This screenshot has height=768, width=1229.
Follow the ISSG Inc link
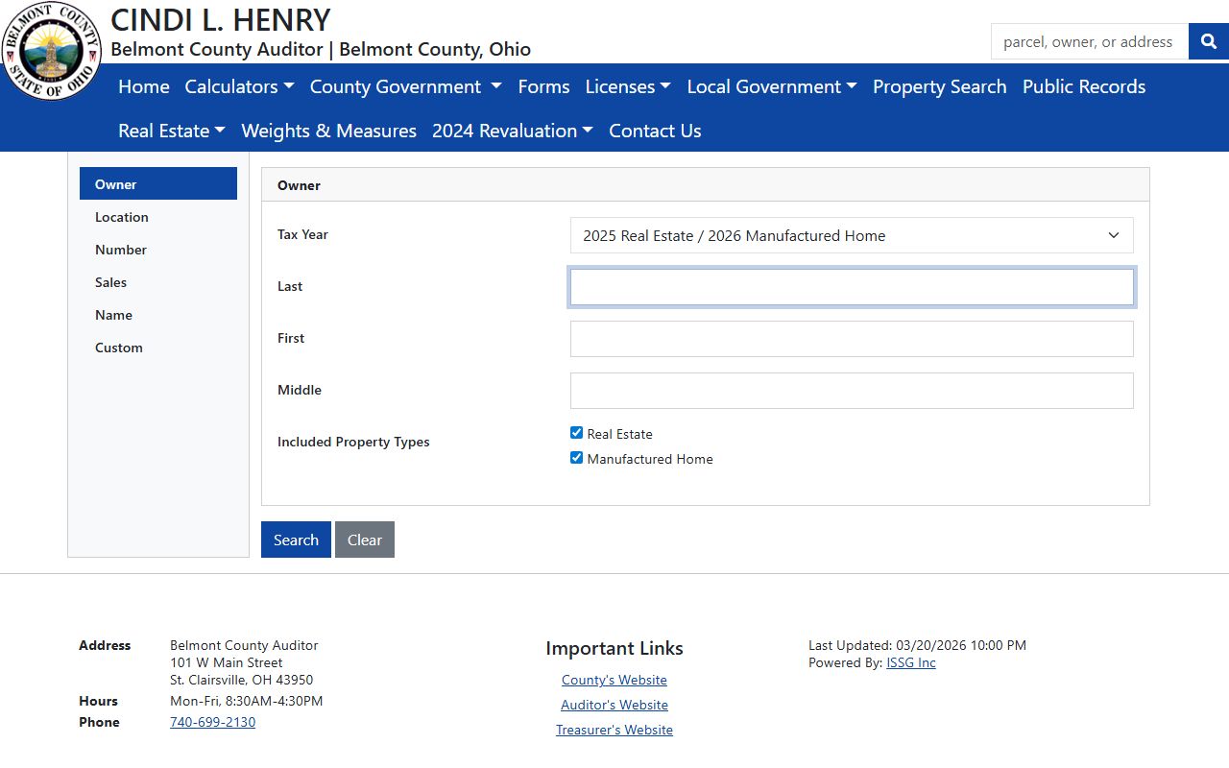pyautogui.click(x=911, y=662)
